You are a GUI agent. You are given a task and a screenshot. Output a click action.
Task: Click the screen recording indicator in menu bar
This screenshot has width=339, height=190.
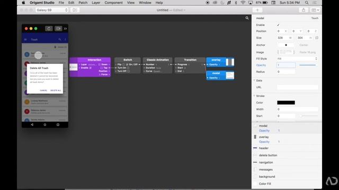point(208,3)
